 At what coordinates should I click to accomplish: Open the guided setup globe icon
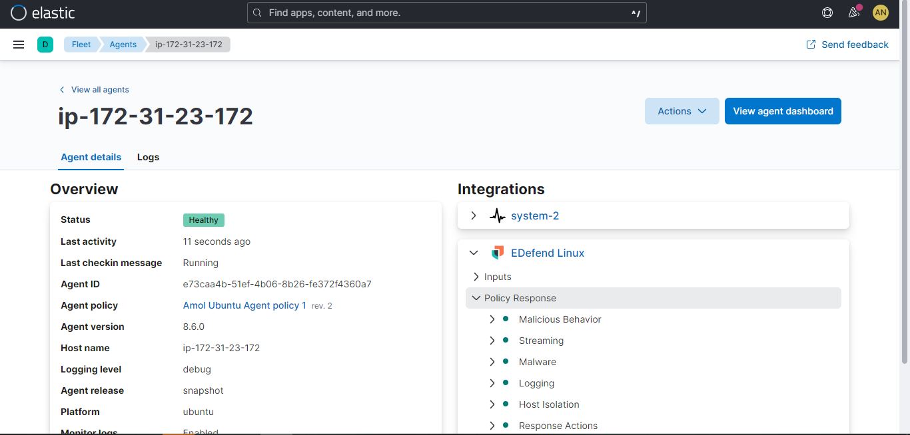coord(827,12)
